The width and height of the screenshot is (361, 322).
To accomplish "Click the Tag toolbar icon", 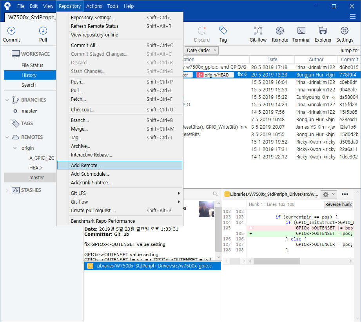I will coord(223,31).
